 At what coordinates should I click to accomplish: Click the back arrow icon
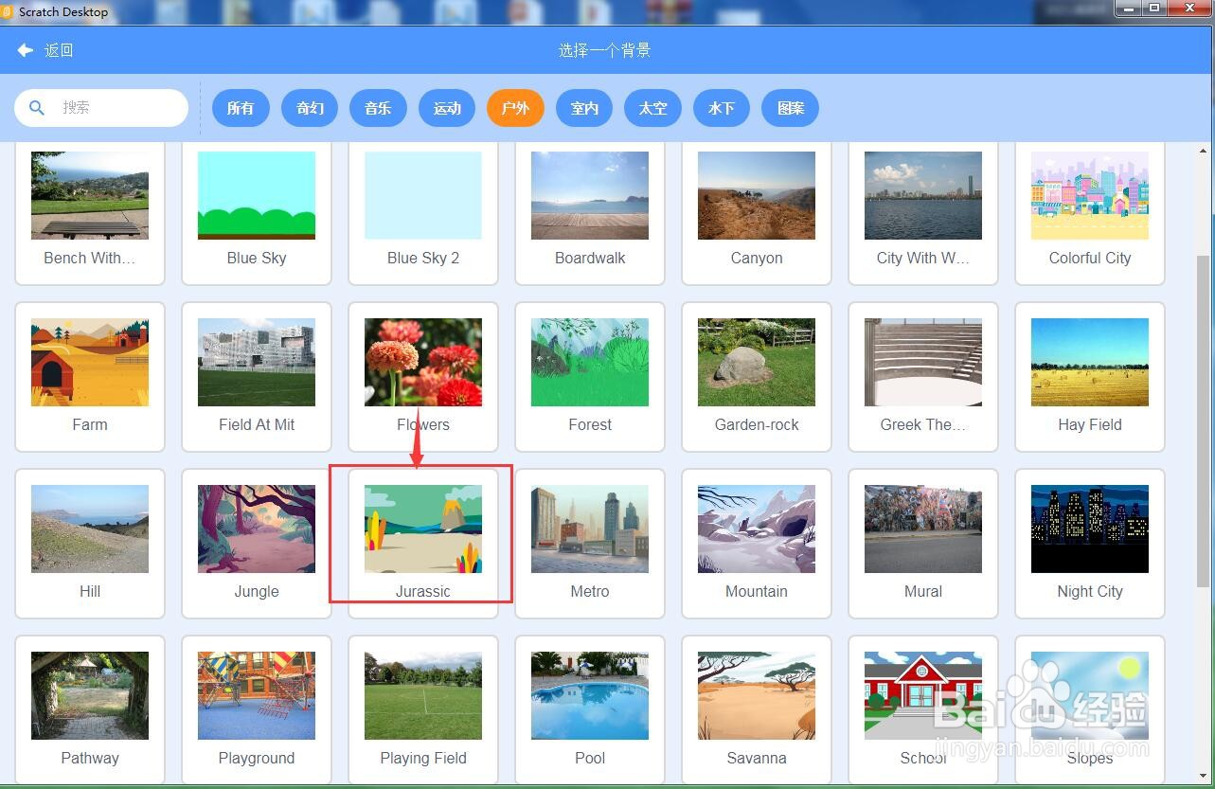[26, 50]
